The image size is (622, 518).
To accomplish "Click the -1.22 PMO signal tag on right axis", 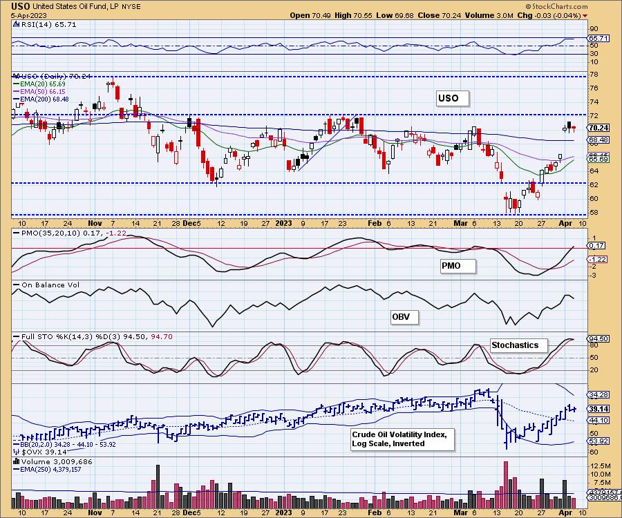I will coord(597,259).
